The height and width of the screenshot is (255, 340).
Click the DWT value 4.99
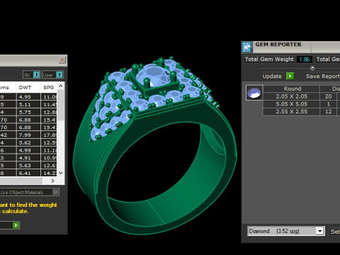(25, 150)
